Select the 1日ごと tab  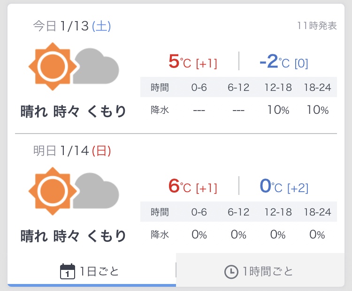(92, 271)
